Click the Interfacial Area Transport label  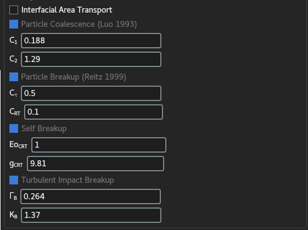pyautogui.click(x=67, y=10)
